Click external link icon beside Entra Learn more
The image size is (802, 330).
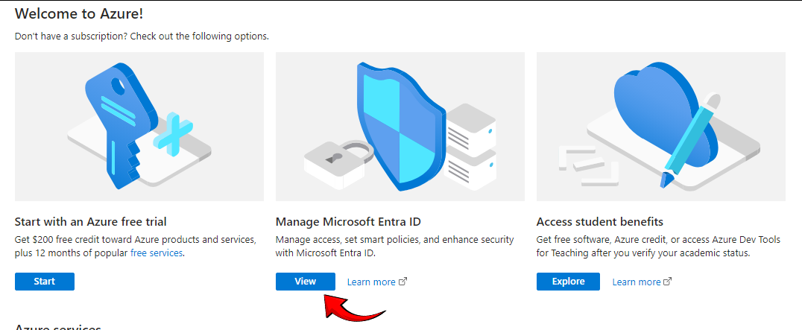(x=403, y=282)
